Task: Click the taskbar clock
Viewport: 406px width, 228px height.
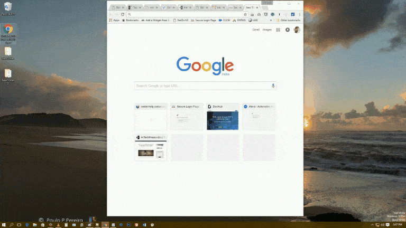Action: (x=397, y=225)
